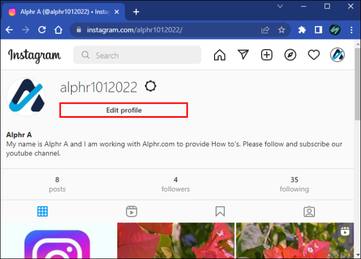Click the vertical scrollbar thumb
The height and width of the screenshot is (259, 361).
tap(357, 84)
